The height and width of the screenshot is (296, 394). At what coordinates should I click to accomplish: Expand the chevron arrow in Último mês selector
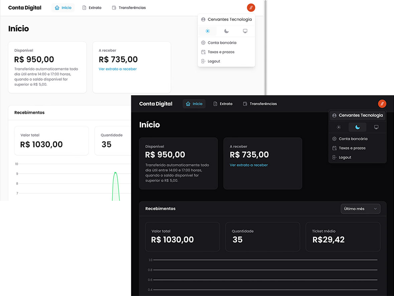pos(375,209)
